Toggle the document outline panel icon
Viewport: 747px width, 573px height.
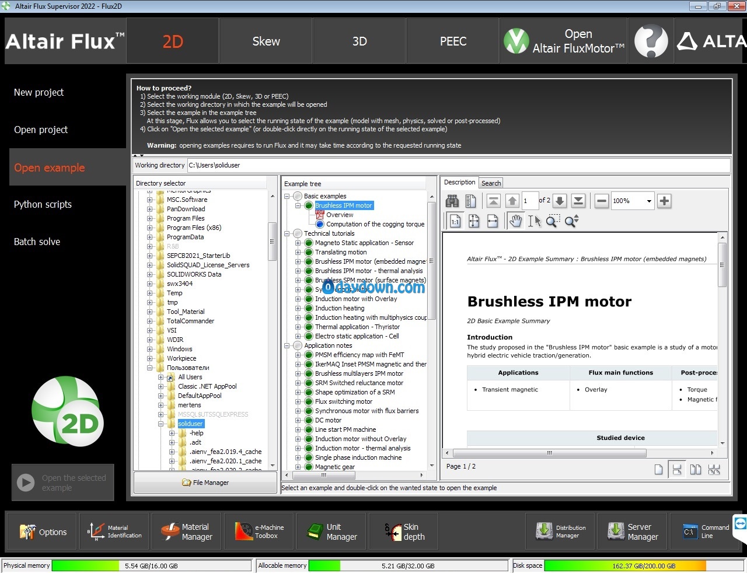[470, 201]
